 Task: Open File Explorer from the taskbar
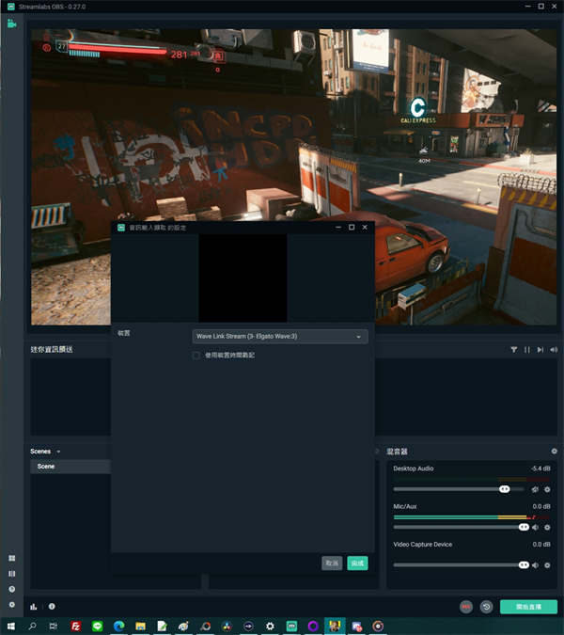(x=140, y=627)
